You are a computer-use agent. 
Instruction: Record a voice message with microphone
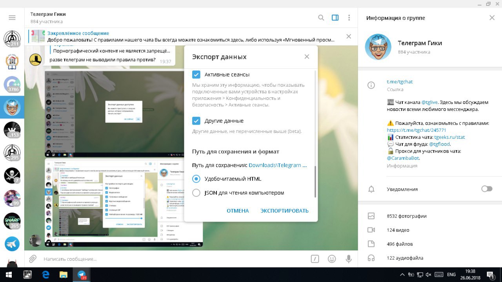click(348, 259)
